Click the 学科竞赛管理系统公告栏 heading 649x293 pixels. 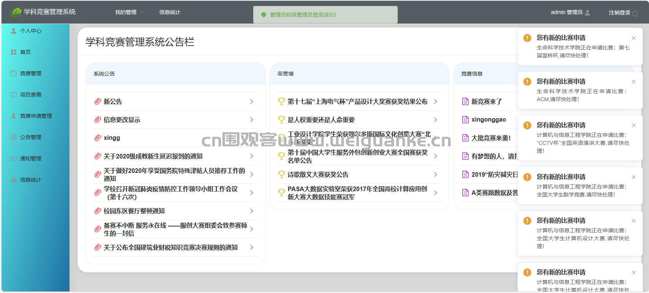point(140,42)
